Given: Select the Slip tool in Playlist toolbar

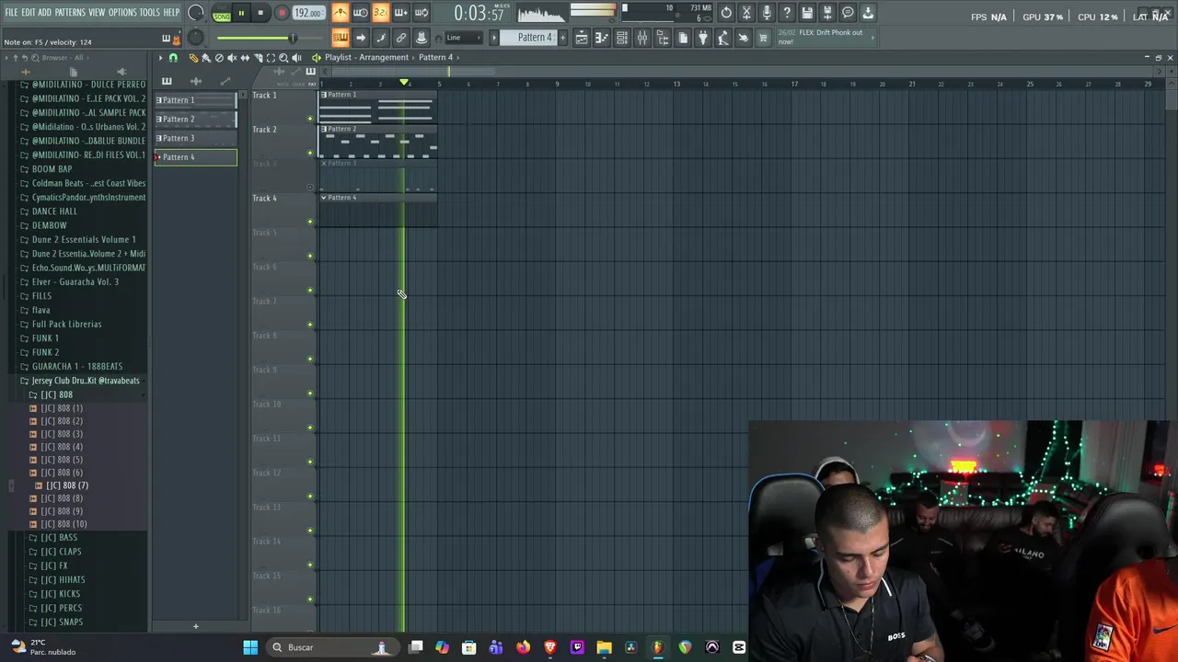Looking at the screenshot, I should click(245, 58).
